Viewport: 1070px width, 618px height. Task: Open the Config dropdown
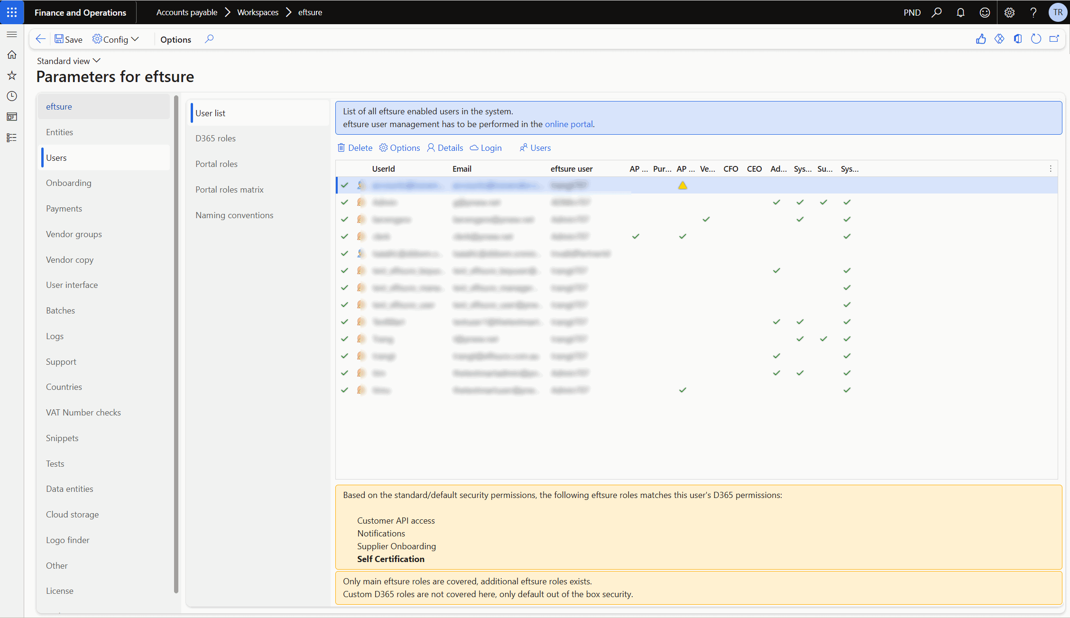[116, 39]
